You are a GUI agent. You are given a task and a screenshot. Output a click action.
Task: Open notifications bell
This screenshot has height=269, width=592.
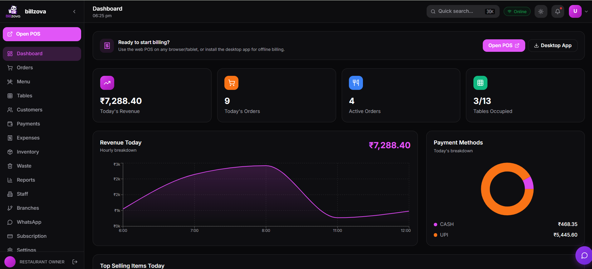(x=558, y=12)
